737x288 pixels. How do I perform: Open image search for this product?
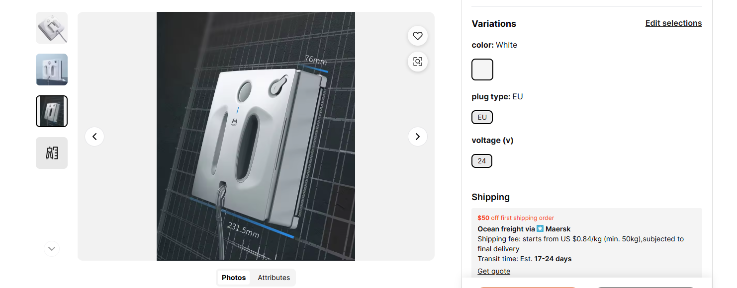click(417, 62)
